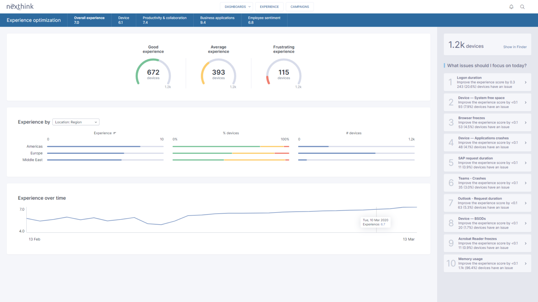Go to CAMPAIGNS
538x302 pixels.
tap(299, 6)
